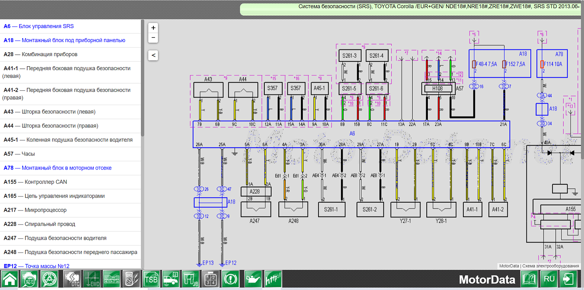
Task: Click the TSB service bulletins icon
Action: 151,279
